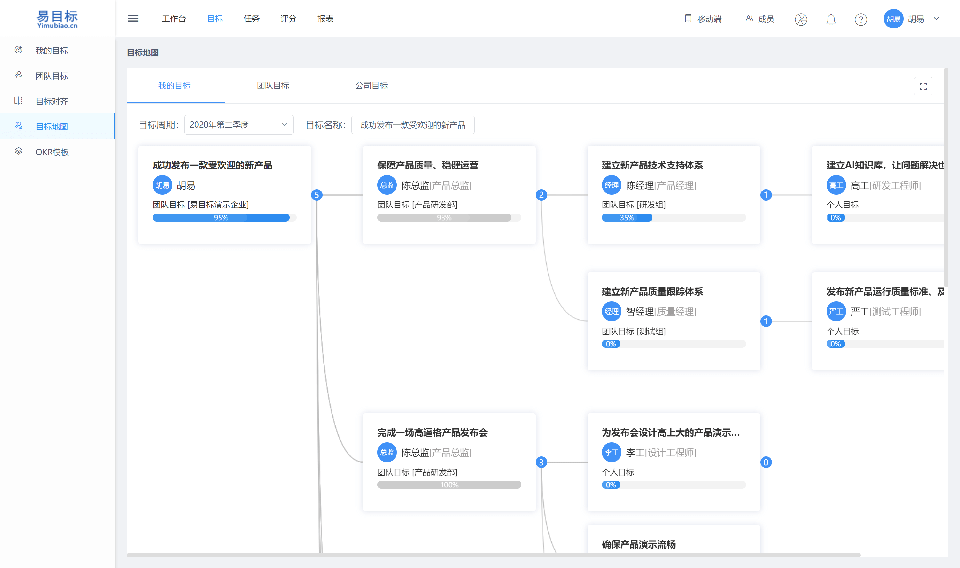This screenshot has width=960, height=568.
Task: Toggle node badge 1 after 建立新产品技术支持体系 card
Action: point(766,195)
